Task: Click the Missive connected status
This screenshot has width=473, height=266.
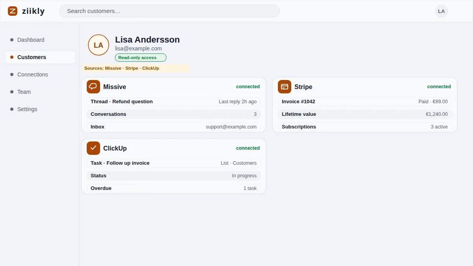Action: click(248, 87)
